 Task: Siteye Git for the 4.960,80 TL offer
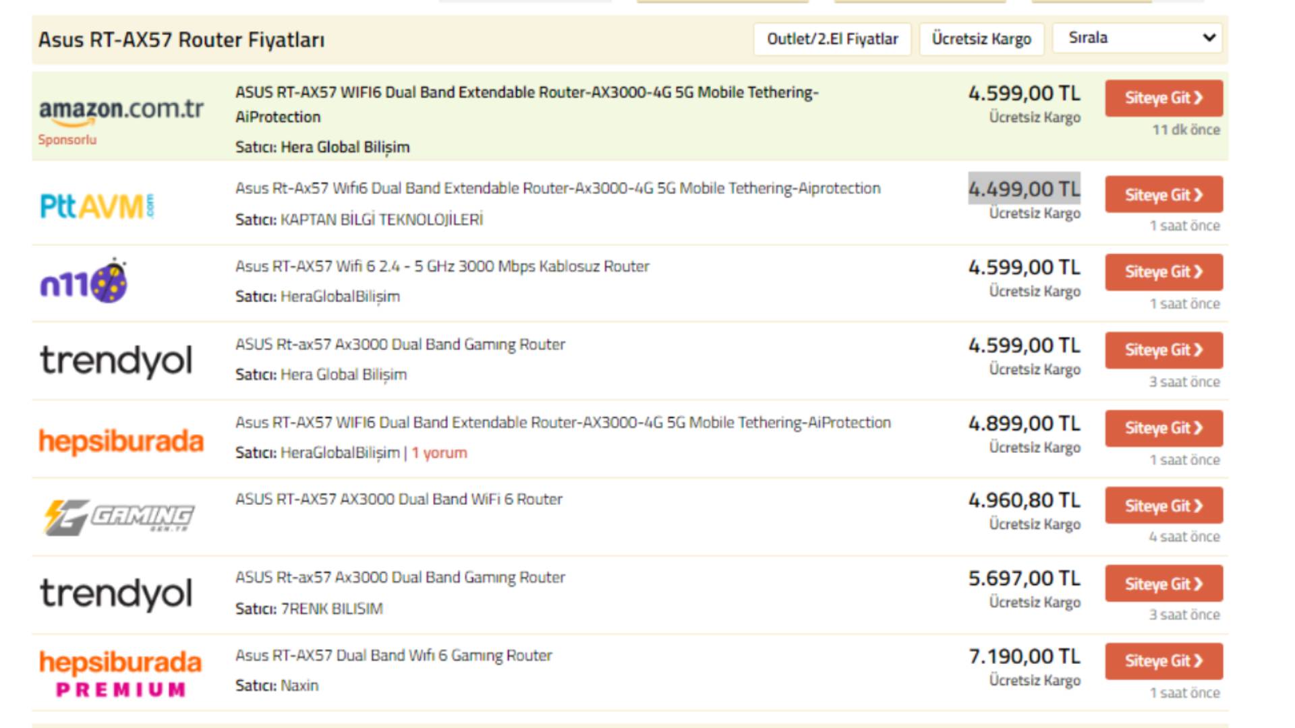pyautogui.click(x=1163, y=506)
